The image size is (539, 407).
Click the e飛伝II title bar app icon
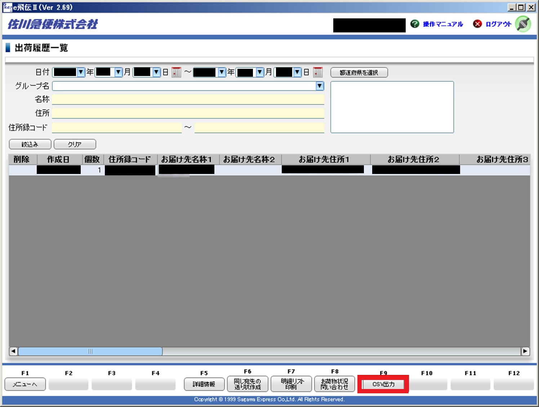pos(7,7)
